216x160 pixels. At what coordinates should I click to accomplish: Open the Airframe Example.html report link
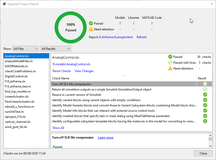pos(116,37)
